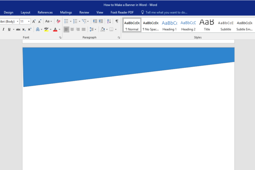Image resolution: width=255 pixels, height=170 pixels.
Task: Expand the multilevel list dropdown arrow
Action: (88, 22)
